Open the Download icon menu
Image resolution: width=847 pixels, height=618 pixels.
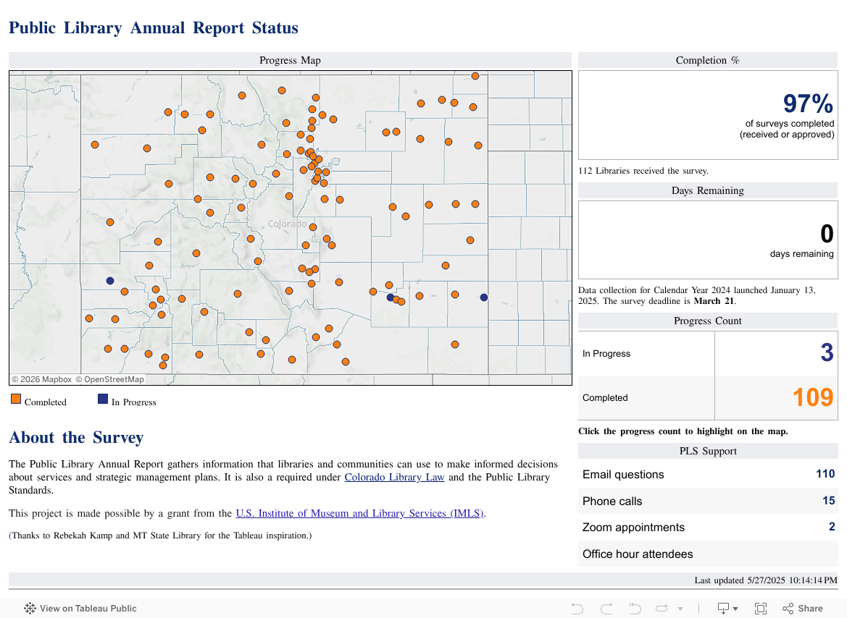tap(727, 609)
